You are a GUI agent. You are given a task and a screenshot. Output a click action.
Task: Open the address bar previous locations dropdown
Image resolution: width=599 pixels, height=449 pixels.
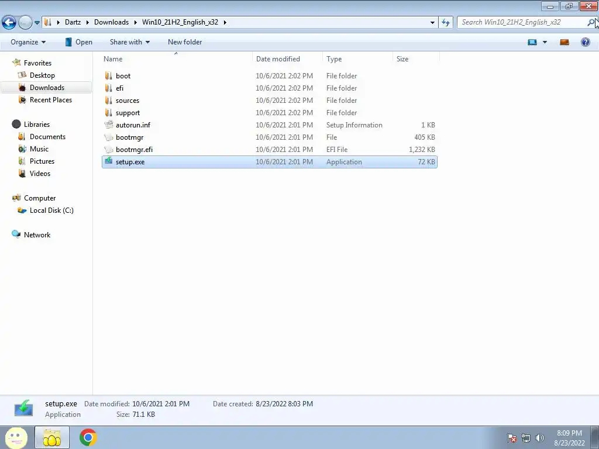[432, 23]
